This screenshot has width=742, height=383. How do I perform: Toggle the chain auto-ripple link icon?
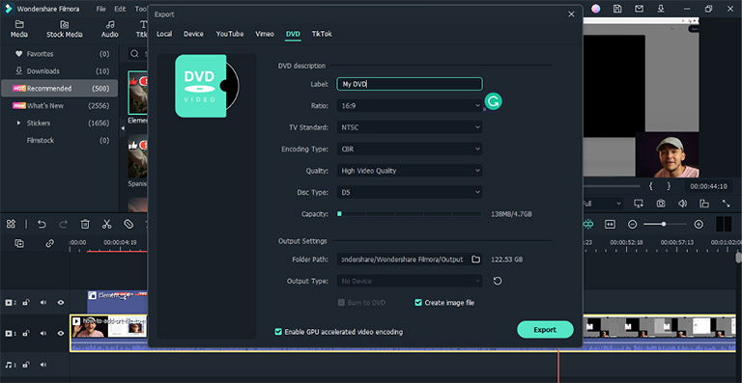pyautogui.click(x=49, y=244)
